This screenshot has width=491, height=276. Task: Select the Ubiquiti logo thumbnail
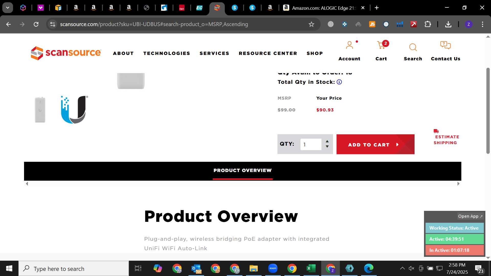coord(74,110)
